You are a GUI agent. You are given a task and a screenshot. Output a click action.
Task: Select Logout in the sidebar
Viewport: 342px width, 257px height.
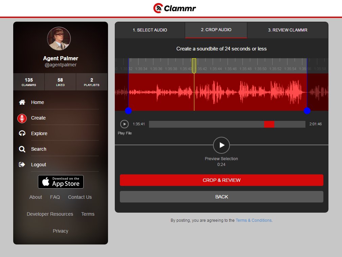coord(39,165)
